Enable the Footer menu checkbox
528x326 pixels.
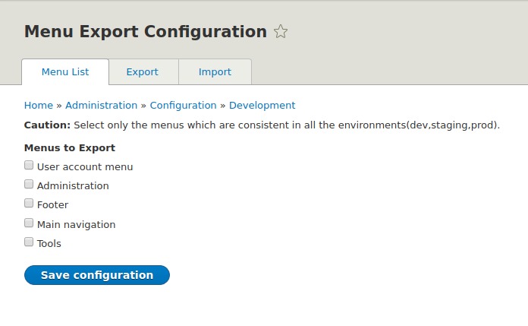29,203
